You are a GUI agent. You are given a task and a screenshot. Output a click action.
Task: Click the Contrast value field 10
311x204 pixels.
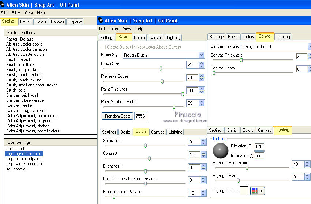(194, 154)
